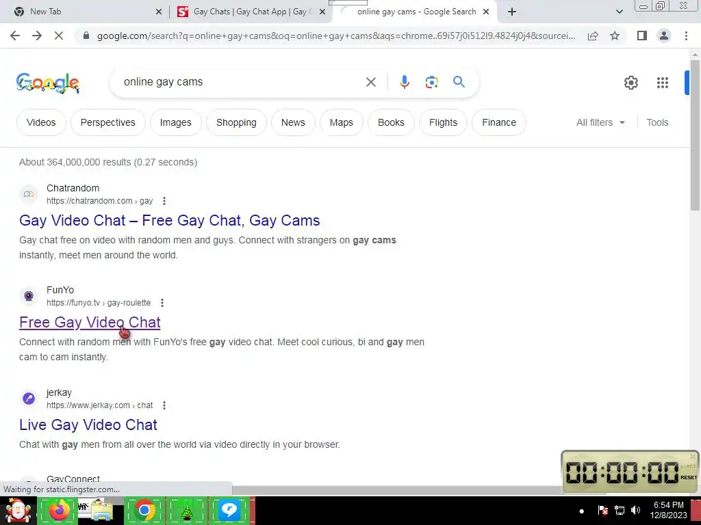The image size is (701, 525).
Task: Open the Santa start button
Action: [17, 511]
